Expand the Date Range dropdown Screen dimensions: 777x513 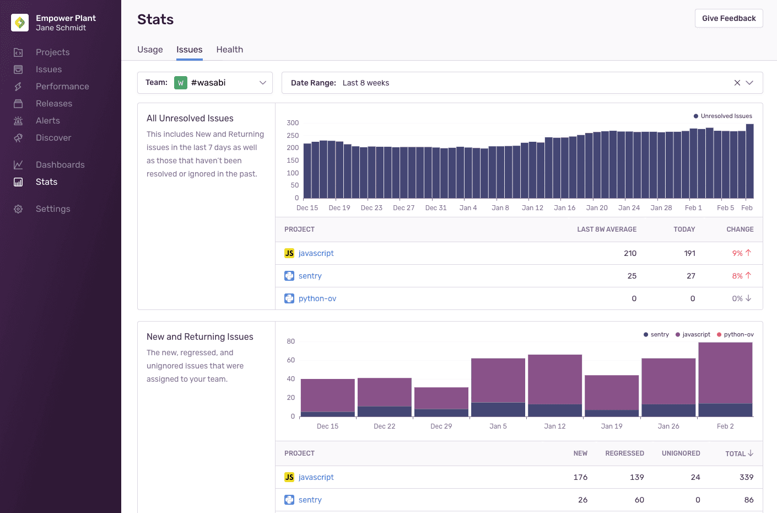(x=749, y=82)
